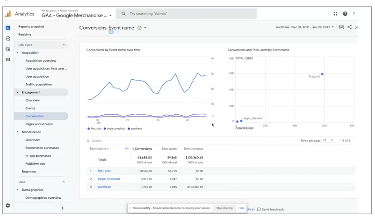Viewport: 375px width, 216px height.
Task: Open the Event name dimension dropdown
Action: (x=99, y=149)
